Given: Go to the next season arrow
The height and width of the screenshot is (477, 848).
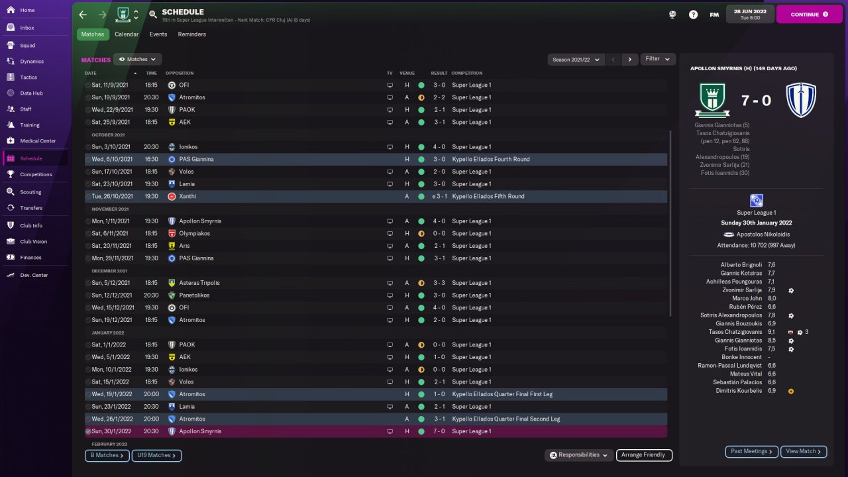Looking at the screenshot, I should (629, 60).
